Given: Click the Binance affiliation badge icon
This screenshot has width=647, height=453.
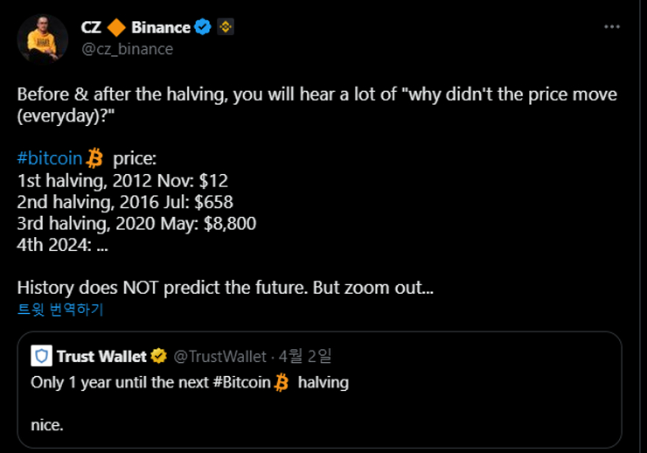Looking at the screenshot, I should click(x=225, y=27).
